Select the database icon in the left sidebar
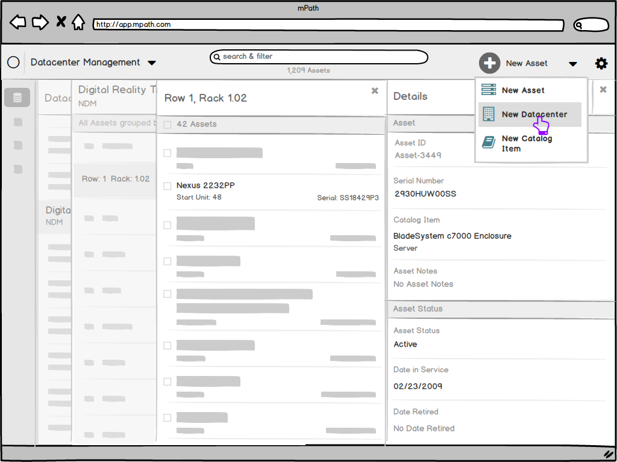Viewport: 617px width, 462px height. coord(17,97)
